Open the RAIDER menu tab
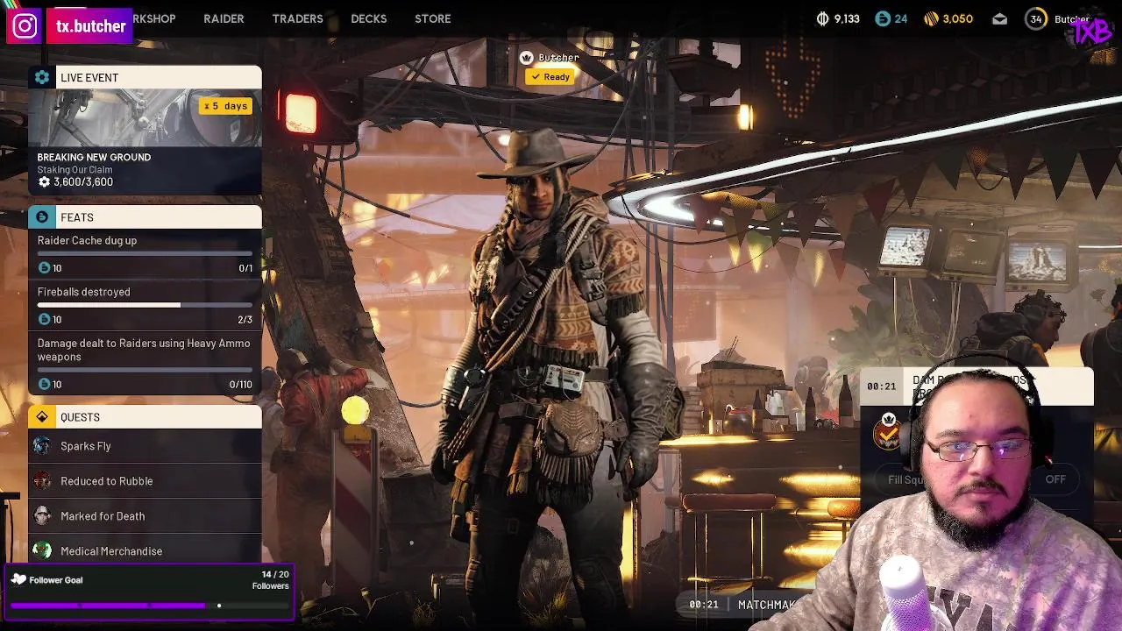The width and height of the screenshot is (1122, 631). pos(224,18)
